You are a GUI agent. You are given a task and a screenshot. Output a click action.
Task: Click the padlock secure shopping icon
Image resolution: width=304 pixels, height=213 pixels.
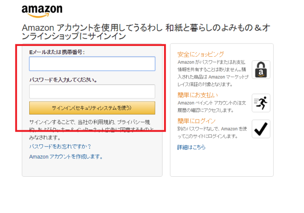click(261, 70)
